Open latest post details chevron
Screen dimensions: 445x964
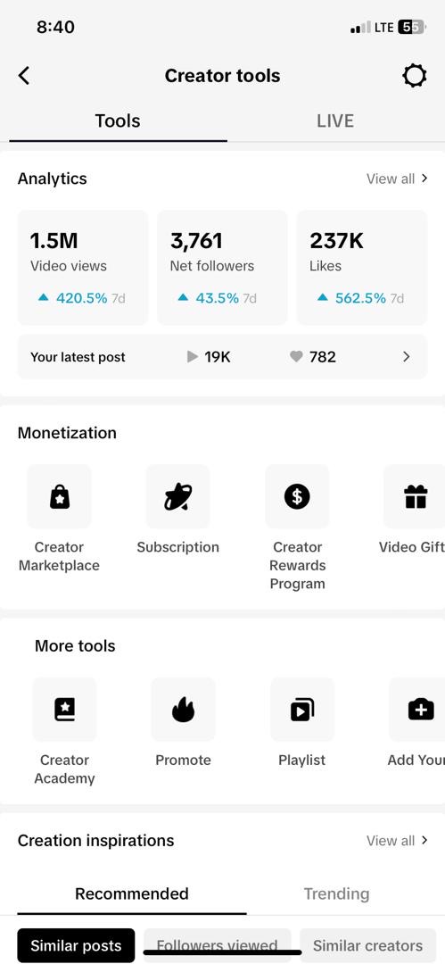point(407,356)
